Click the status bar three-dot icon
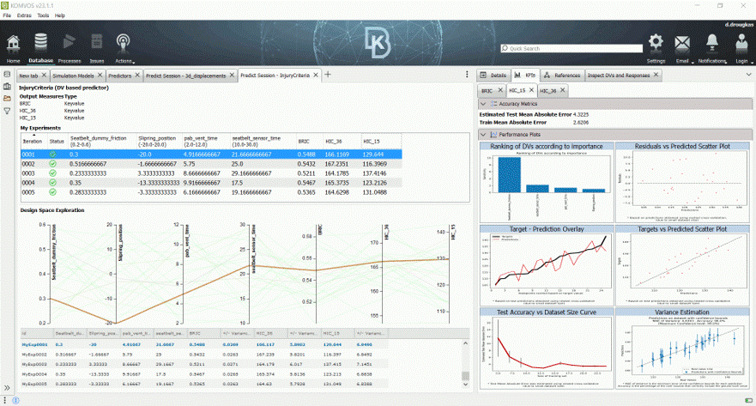This screenshot has width=756, height=406. click(5, 400)
